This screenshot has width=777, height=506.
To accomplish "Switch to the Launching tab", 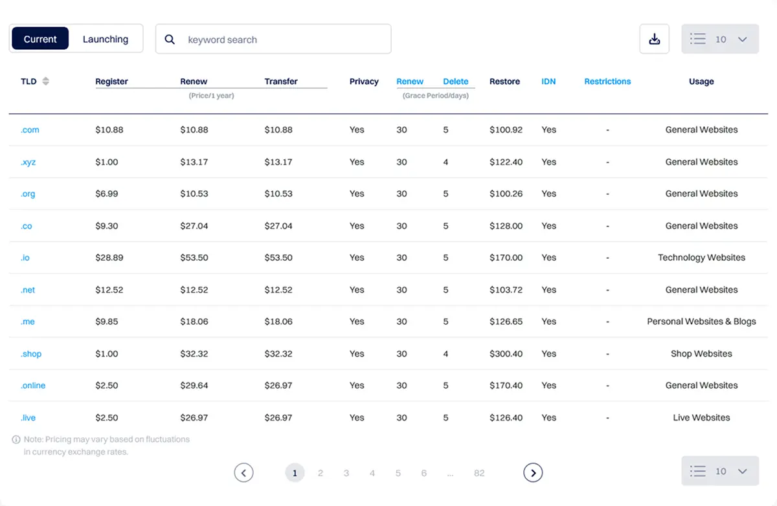I will click(106, 39).
